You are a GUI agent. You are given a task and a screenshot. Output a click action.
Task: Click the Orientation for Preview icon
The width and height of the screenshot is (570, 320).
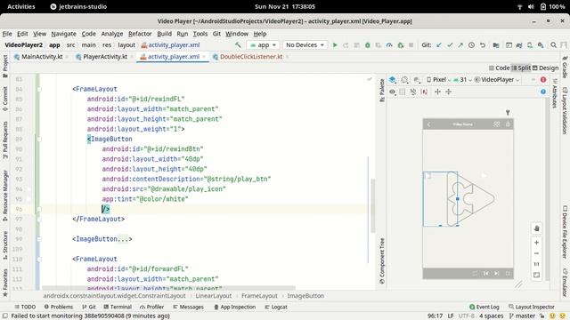[404, 79]
